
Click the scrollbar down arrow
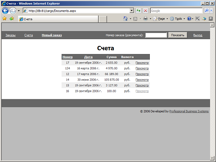[x=212, y=158]
